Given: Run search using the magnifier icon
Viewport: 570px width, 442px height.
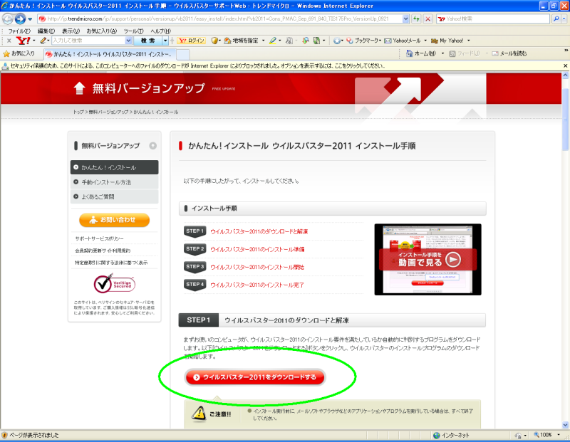Looking at the screenshot, I should (x=556, y=19).
